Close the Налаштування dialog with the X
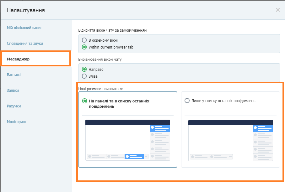The image size is (285, 192). (x=278, y=10)
